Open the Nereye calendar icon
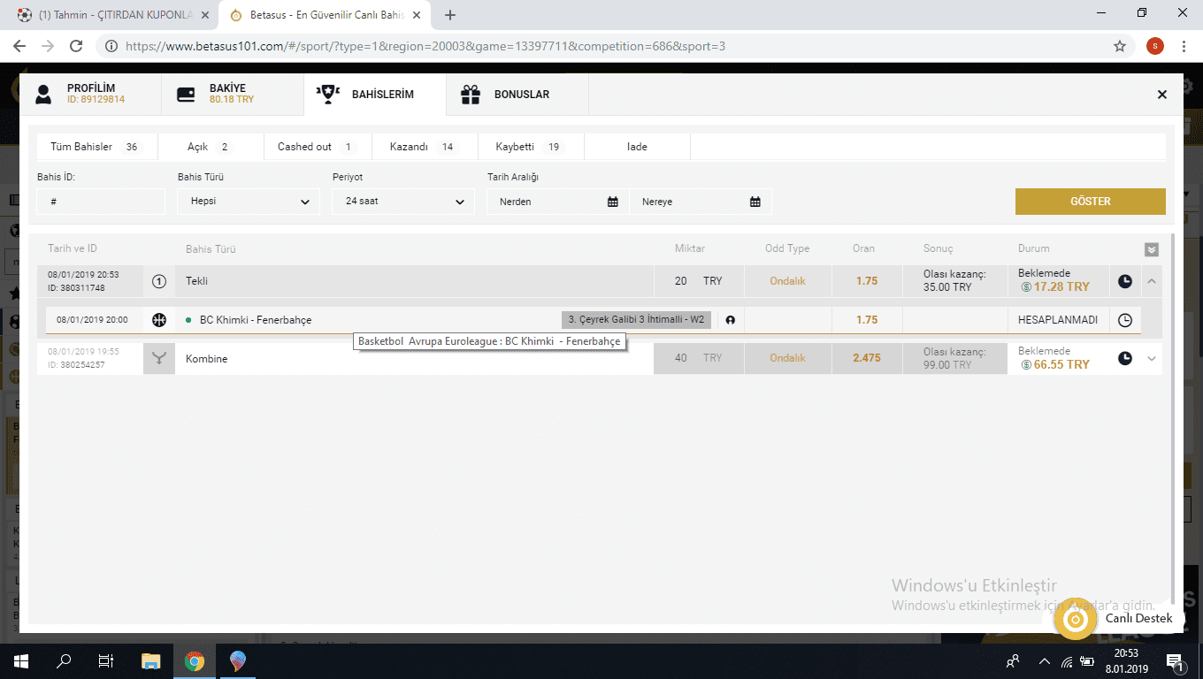The image size is (1203, 679). point(755,202)
